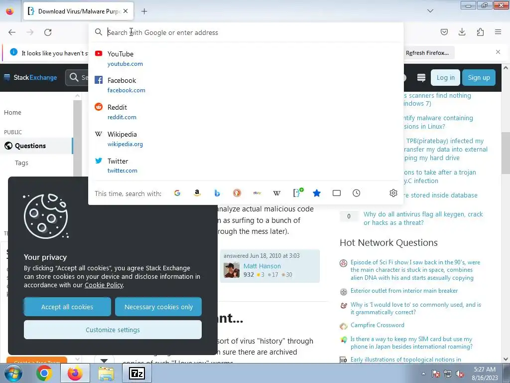Add Stack Exchange search engine

pyautogui.click(x=297, y=192)
